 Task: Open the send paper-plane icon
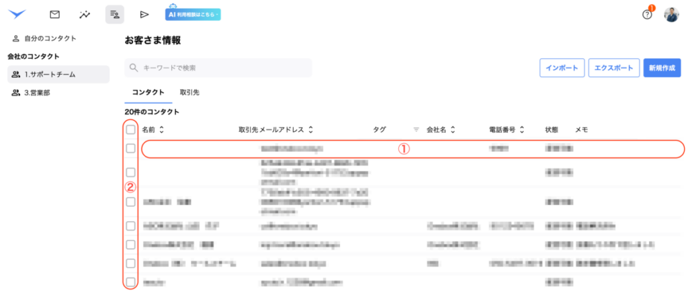(x=144, y=14)
